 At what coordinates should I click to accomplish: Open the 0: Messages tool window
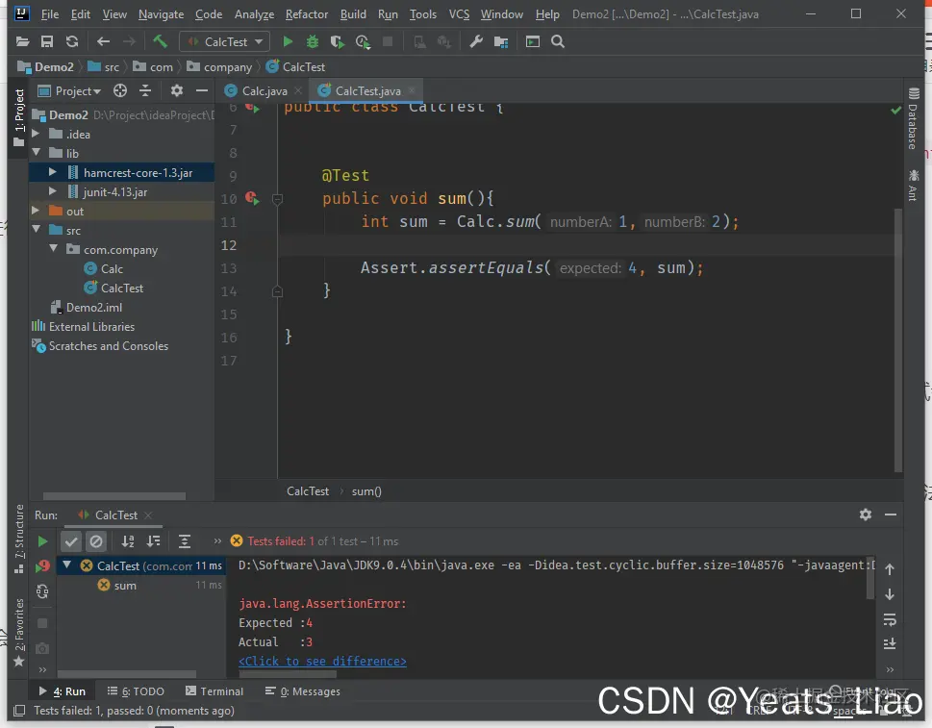point(303,691)
